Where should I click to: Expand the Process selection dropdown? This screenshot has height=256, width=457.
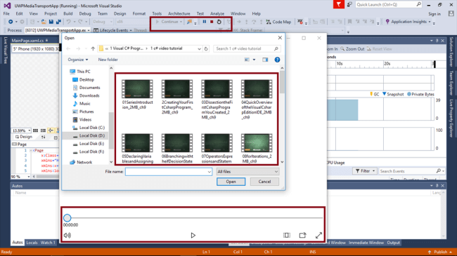pyautogui.click(x=89, y=30)
